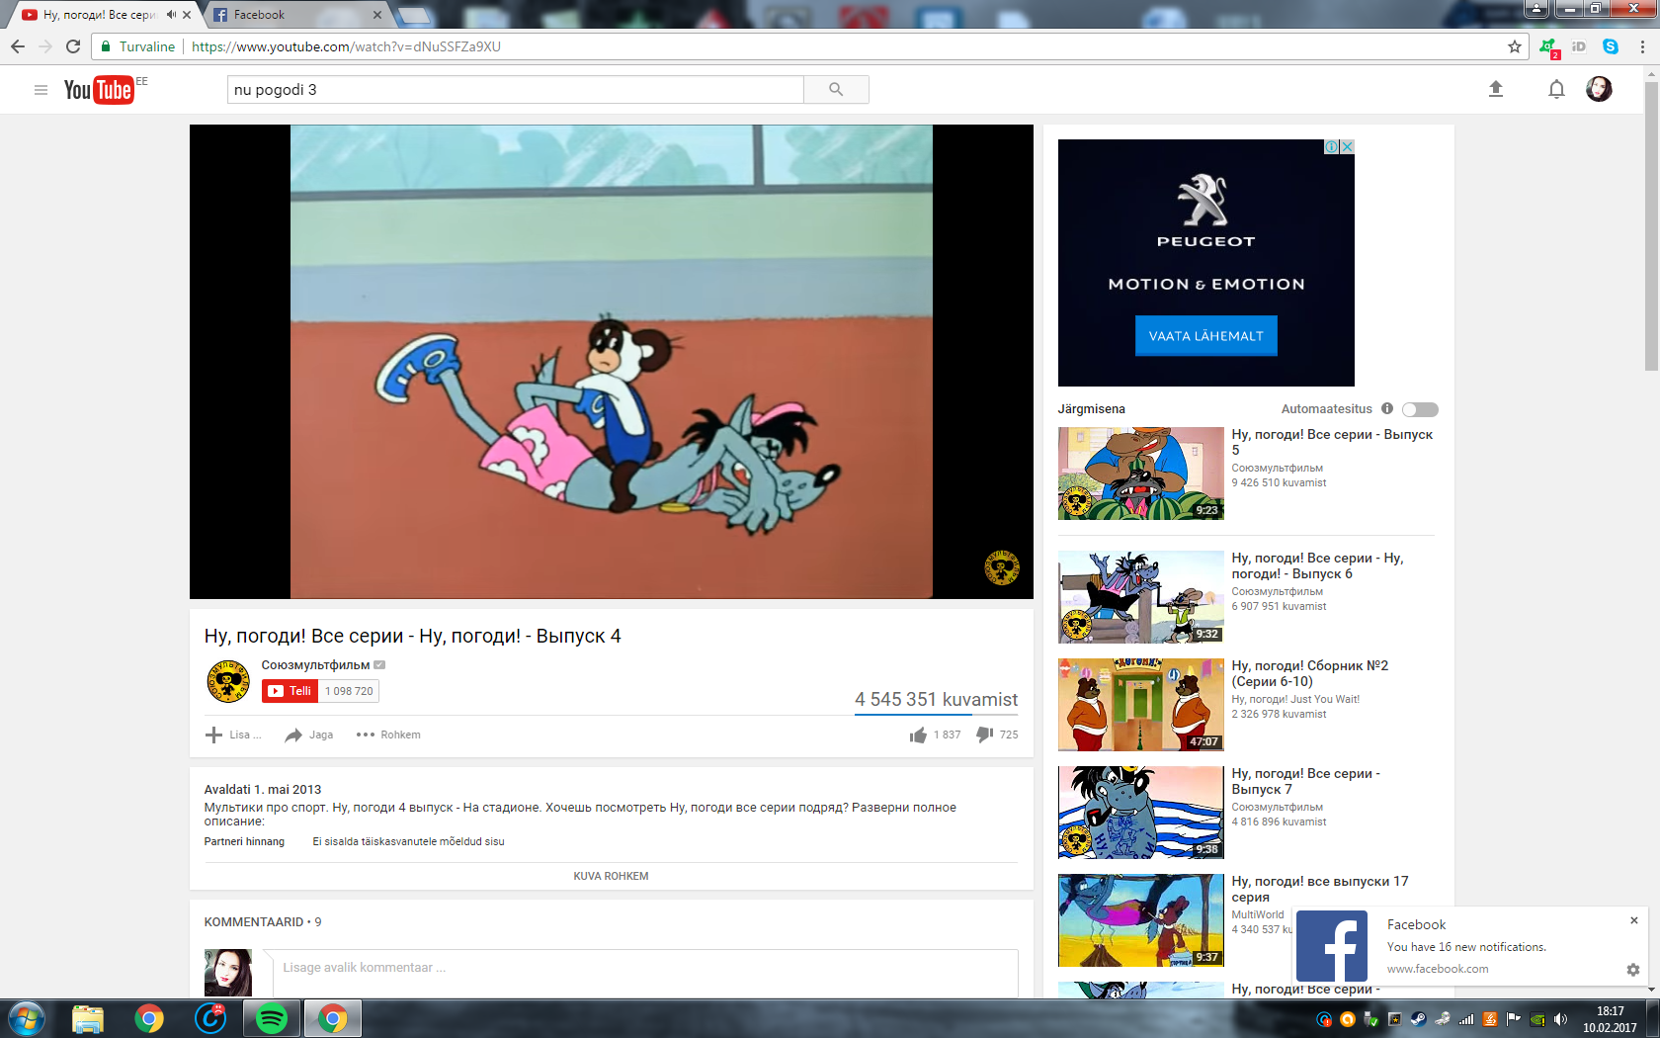Like the video with thumbs up
Viewport: 1660px width, 1038px height.
(919, 735)
